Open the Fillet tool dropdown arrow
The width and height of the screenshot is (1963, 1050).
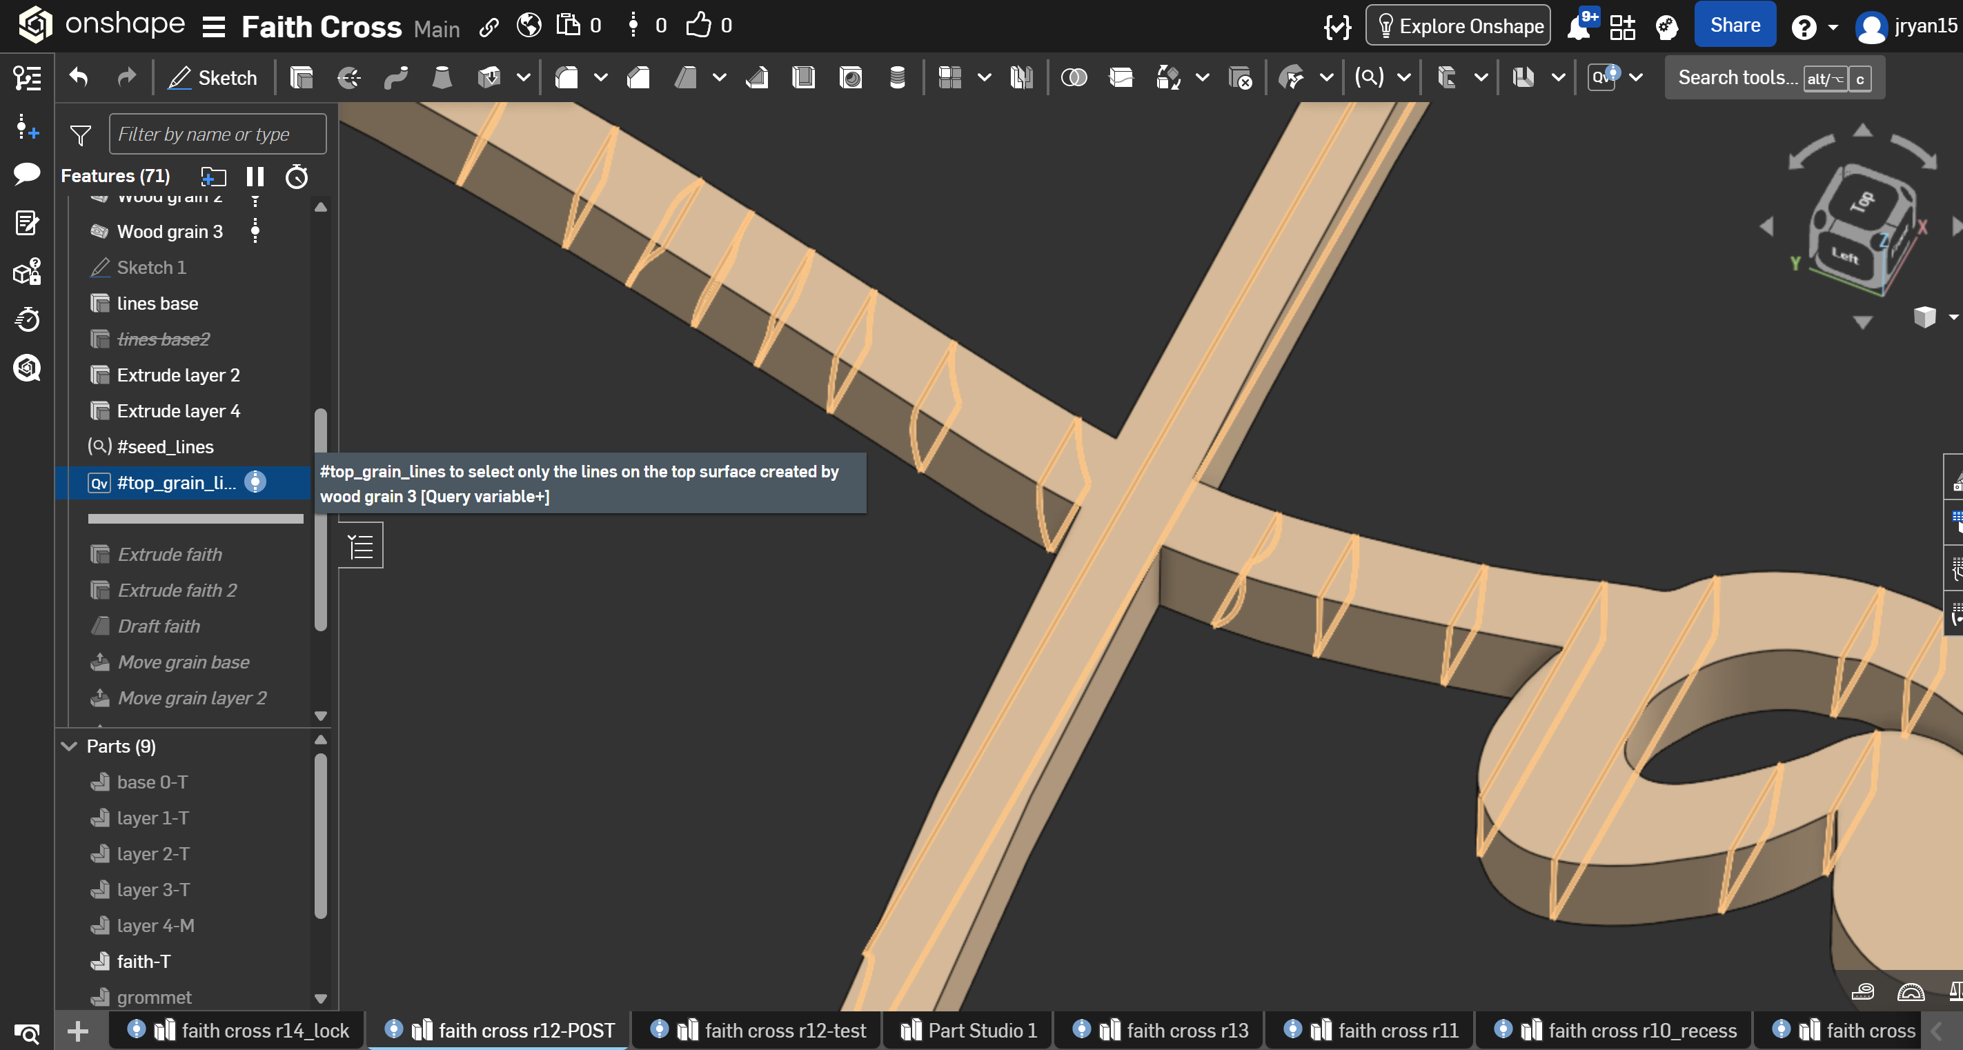pyautogui.click(x=600, y=78)
